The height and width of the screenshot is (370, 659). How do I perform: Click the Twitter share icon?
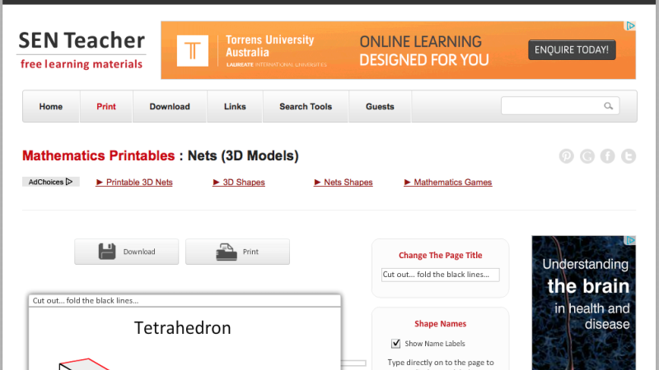coord(629,156)
